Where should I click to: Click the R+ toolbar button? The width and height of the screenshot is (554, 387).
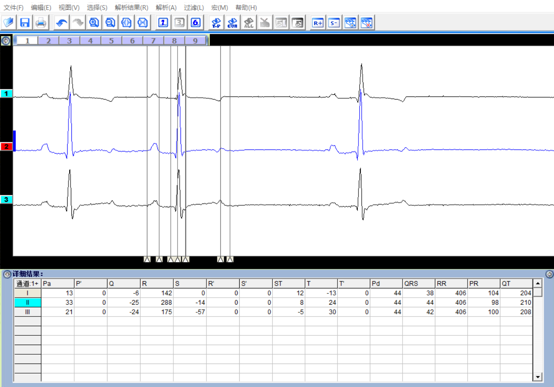(x=318, y=23)
